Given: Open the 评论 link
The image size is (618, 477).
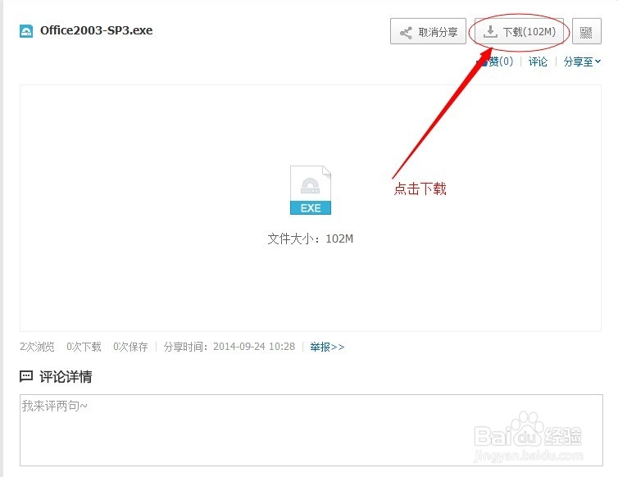Looking at the screenshot, I should pos(538,61).
